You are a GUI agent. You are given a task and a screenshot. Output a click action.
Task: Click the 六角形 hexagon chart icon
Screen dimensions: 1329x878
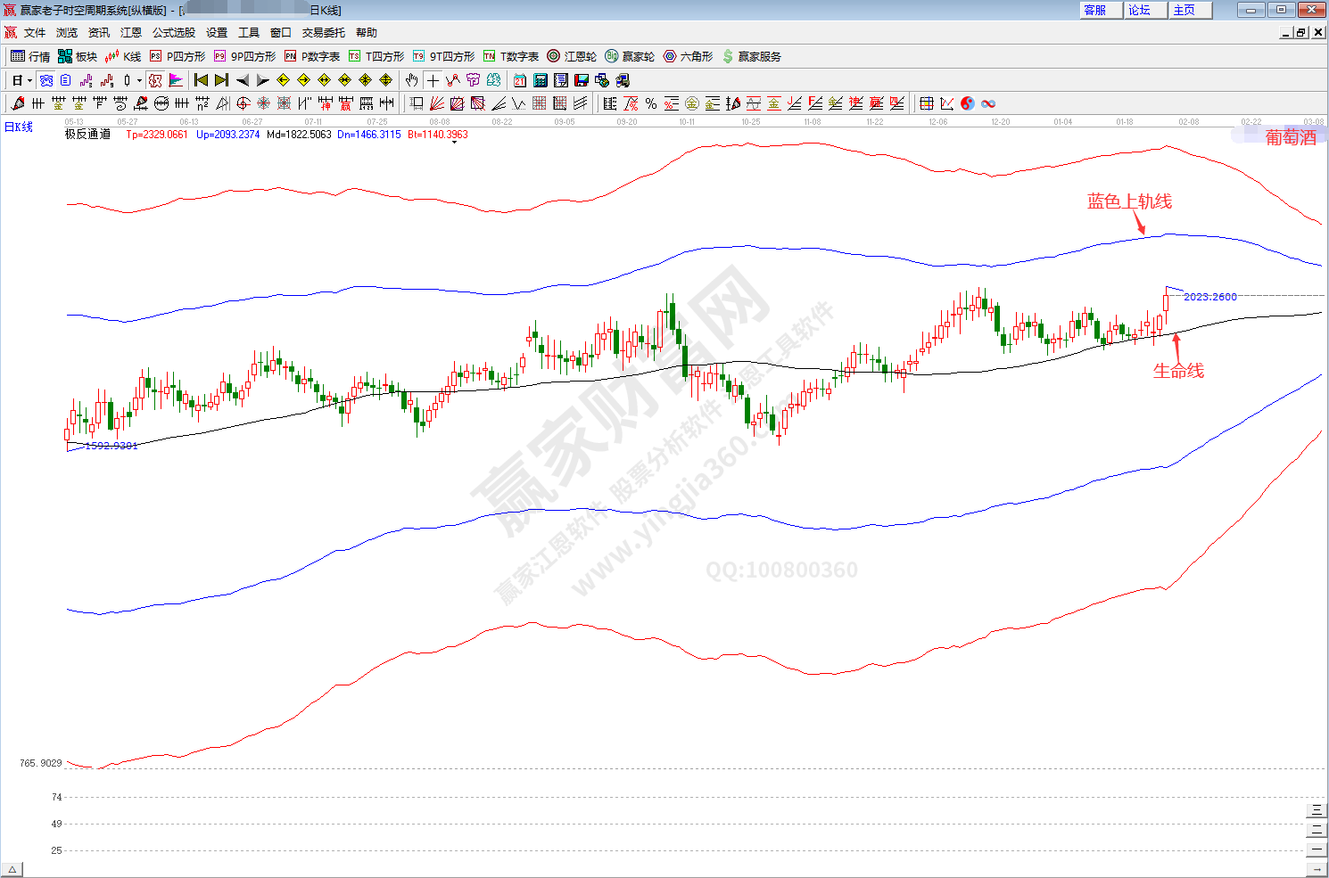click(688, 56)
